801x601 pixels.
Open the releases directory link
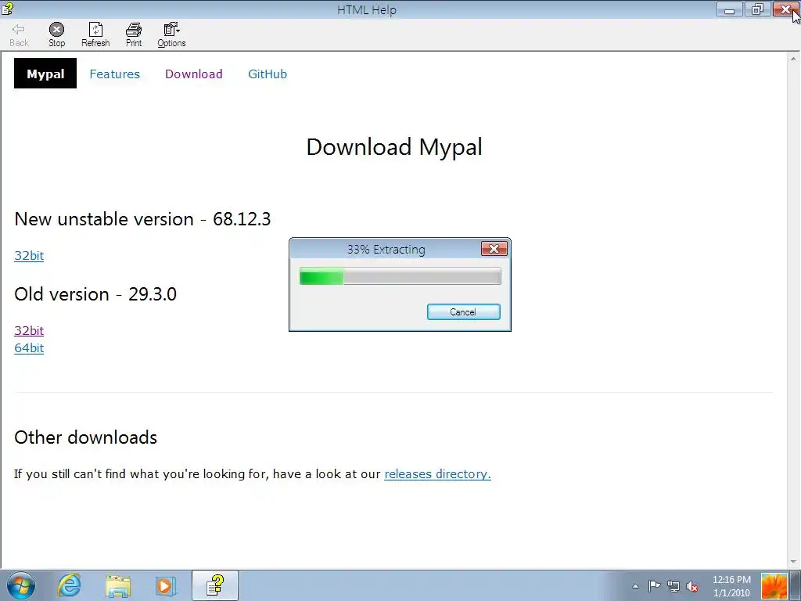[437, 473]
